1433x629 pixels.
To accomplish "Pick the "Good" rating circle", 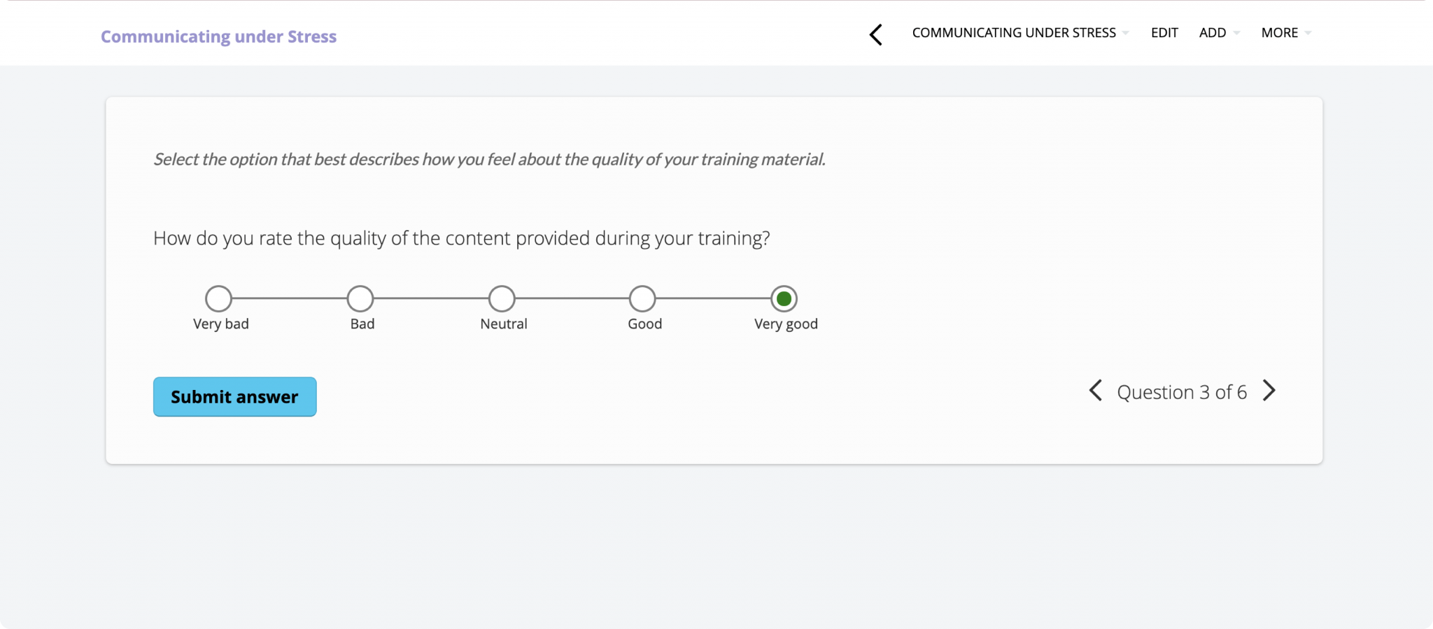I will (x=642, y=298).
